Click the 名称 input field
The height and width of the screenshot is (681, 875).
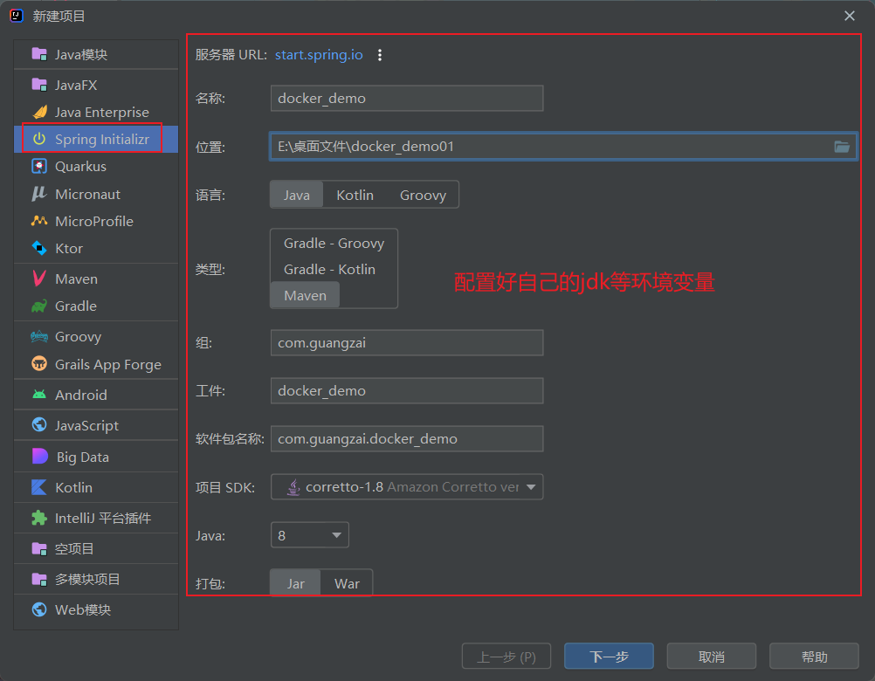pyautogui.click(x=407, y=98)
